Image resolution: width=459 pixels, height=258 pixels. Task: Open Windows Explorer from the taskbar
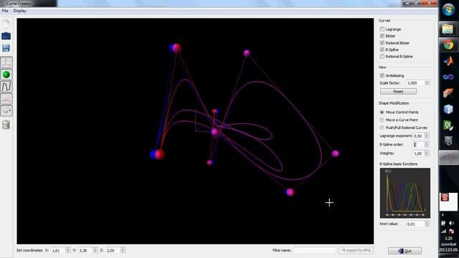tap(448, 29)
